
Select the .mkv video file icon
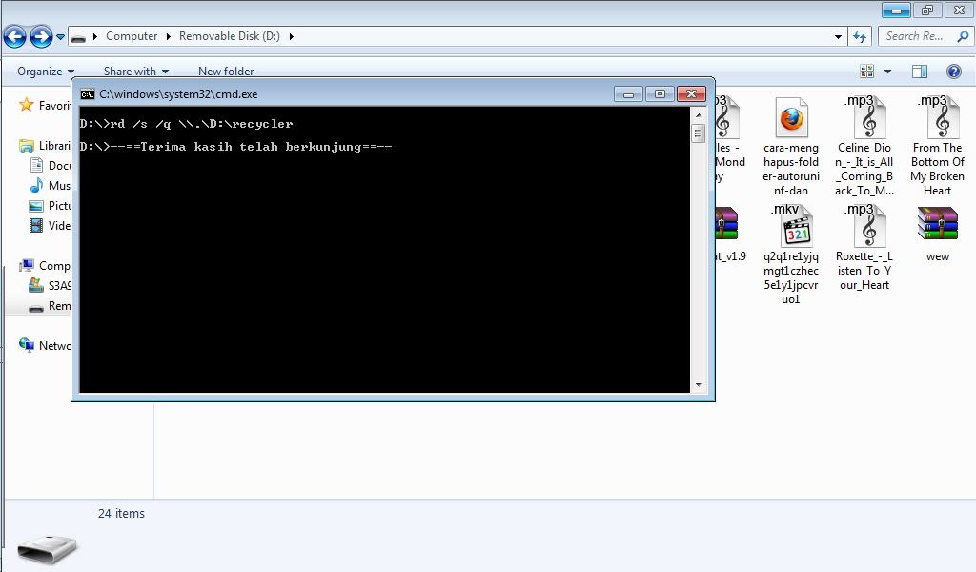pyautogui.click(x=795, y=229)
